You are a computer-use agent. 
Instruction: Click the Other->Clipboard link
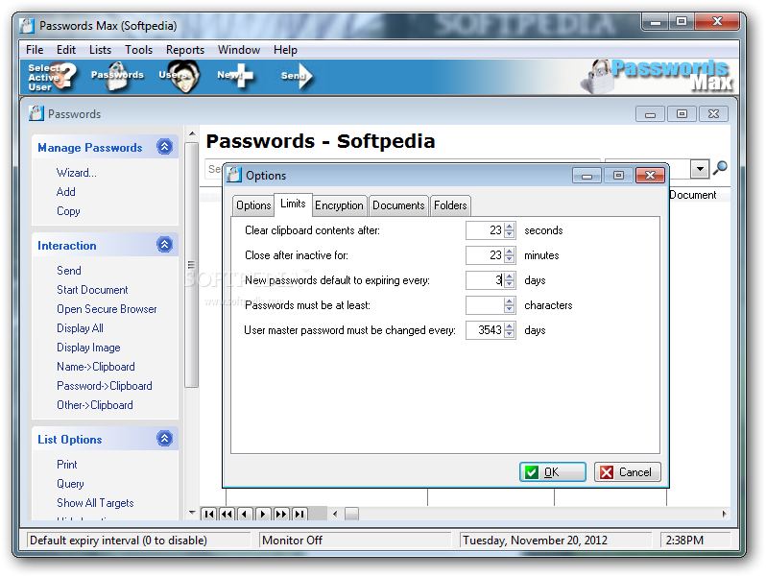95,405
